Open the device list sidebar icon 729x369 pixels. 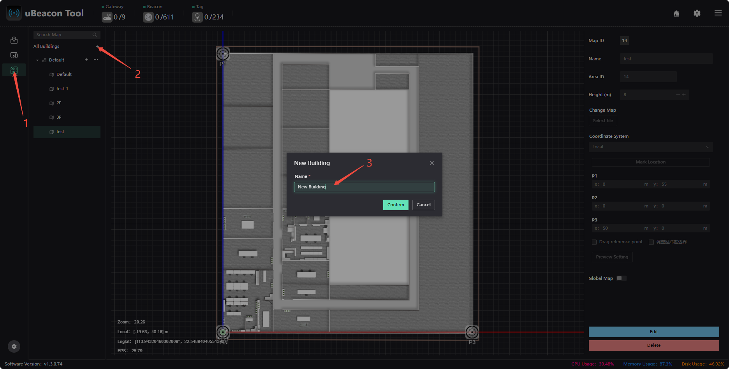[x=14, y=55]
